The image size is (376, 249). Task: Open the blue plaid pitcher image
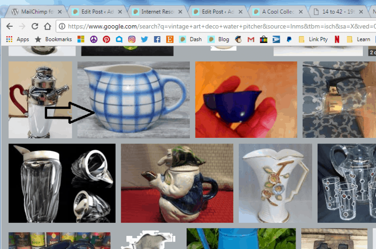point(133,100)
